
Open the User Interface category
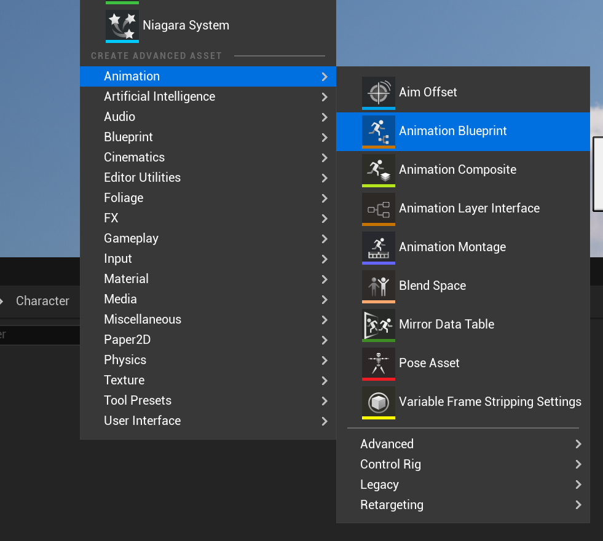click(x=208, y=421)
